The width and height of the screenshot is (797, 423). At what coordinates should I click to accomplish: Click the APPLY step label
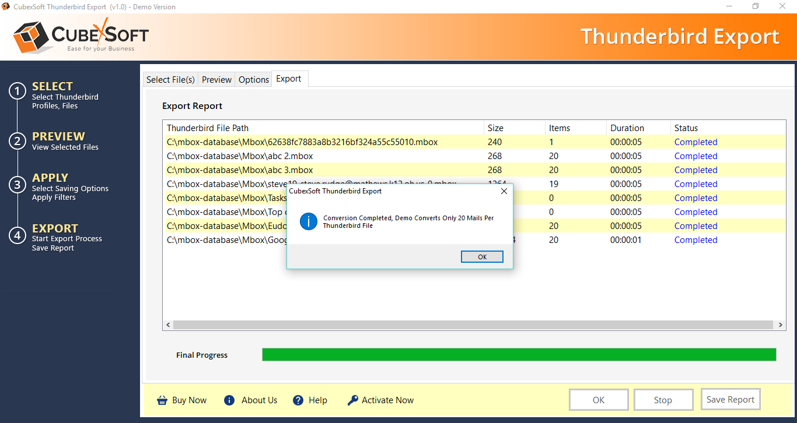50,178
